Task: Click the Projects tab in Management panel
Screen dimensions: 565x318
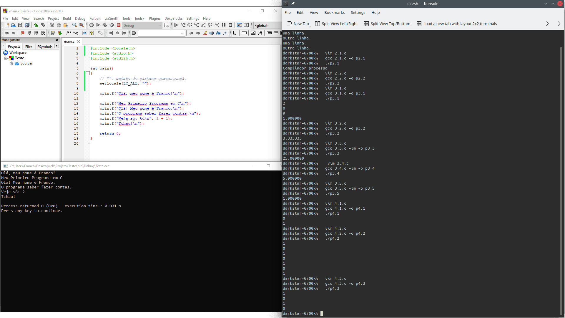Action: click(x=14, y=46)
